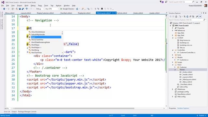
Task: Open the Build menu
Action: (26, 6)
